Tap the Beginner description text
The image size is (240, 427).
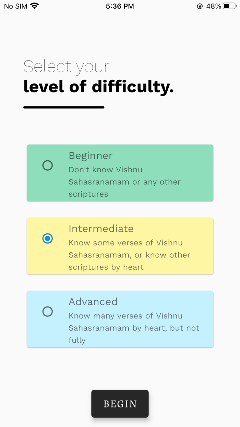coord(124,182)
